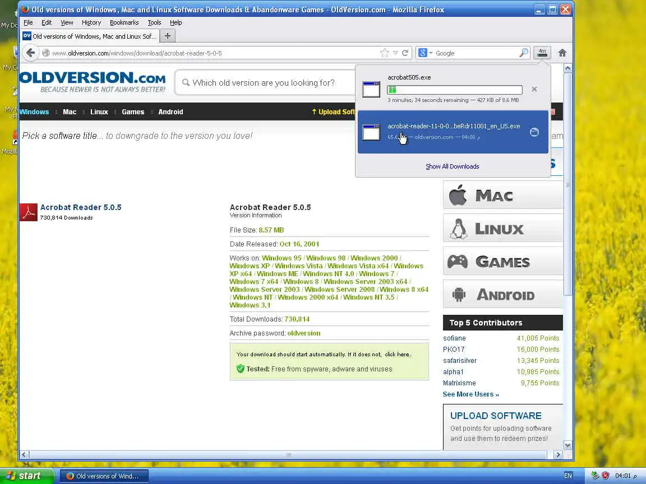Click the archive password 'oldversion' text

pyautogui.click(x=303, y=333)
